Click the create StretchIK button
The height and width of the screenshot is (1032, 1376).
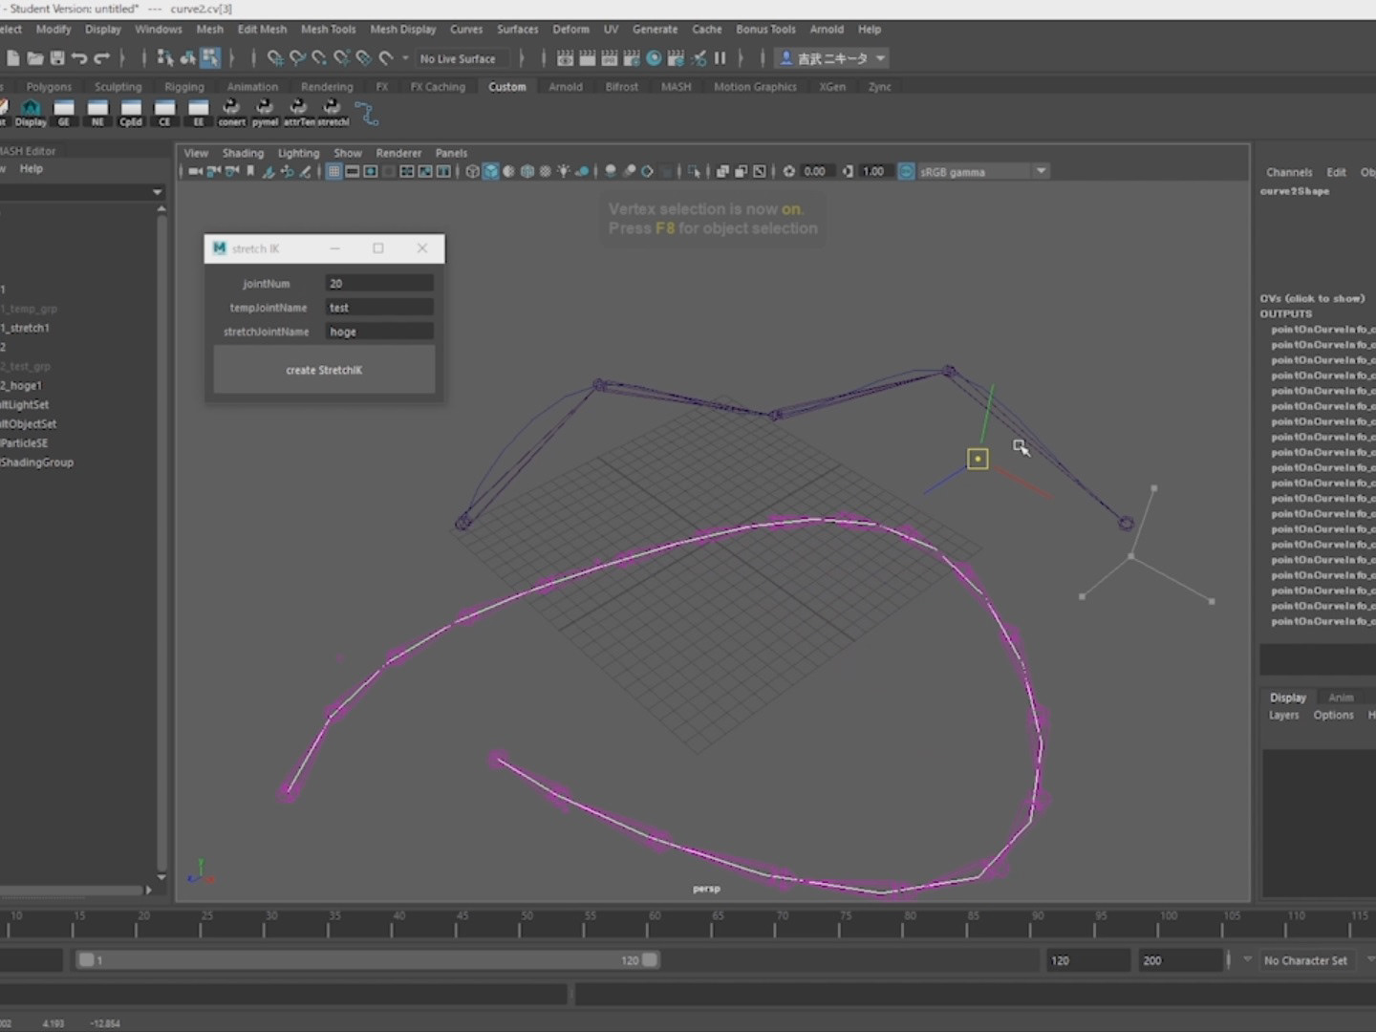[x=324, y=370]
